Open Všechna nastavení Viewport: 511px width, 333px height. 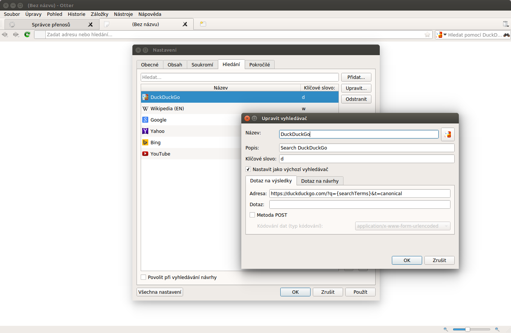pyautogui.click(x=160, y=292)
